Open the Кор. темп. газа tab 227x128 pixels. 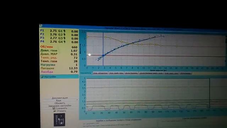tap(116, 73)
